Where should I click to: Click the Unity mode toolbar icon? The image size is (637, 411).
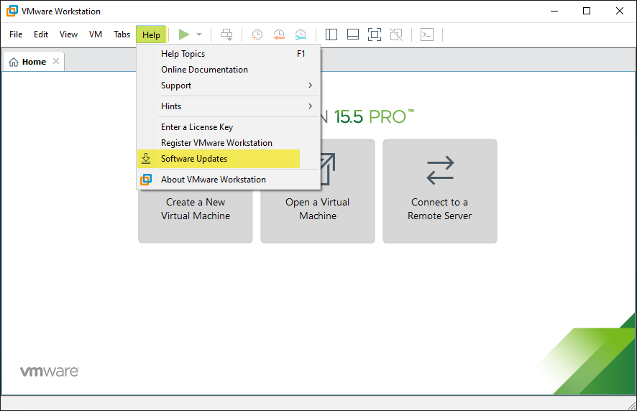[x=396, y=34]
